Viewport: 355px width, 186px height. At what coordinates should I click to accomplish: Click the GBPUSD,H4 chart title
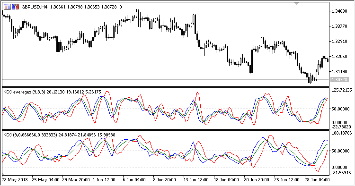tap(35, 7)
